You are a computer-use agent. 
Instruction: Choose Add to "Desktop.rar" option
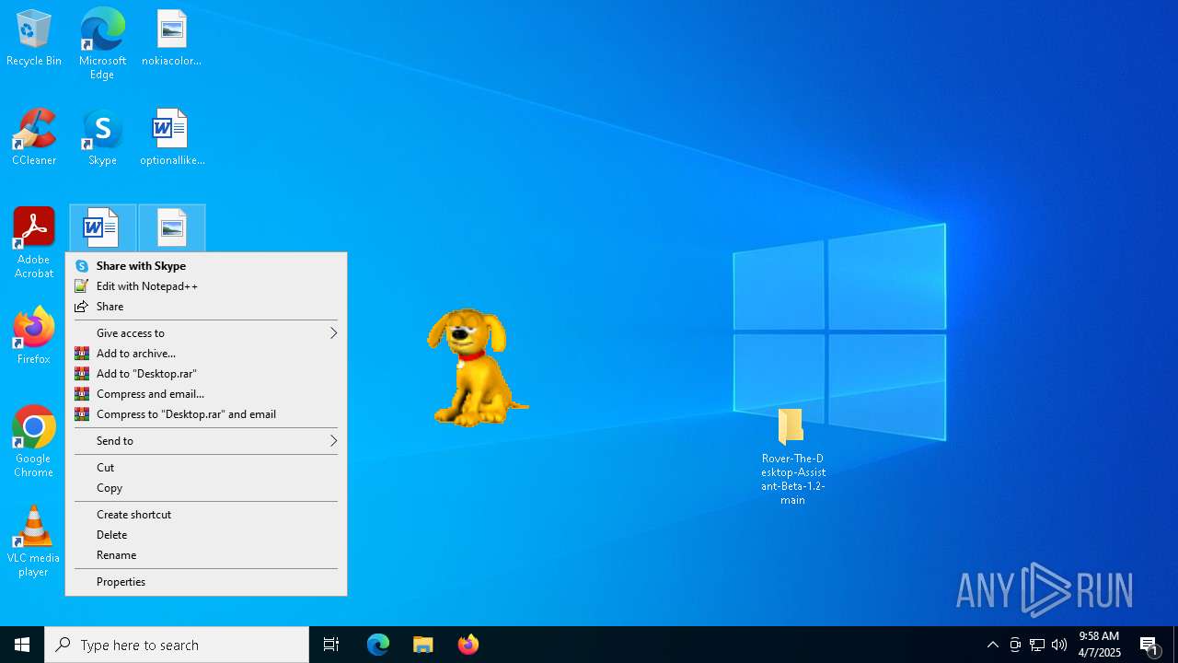pyautogui.click(x=206, y=373)
